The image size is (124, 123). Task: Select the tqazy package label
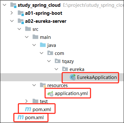point(68,61)
